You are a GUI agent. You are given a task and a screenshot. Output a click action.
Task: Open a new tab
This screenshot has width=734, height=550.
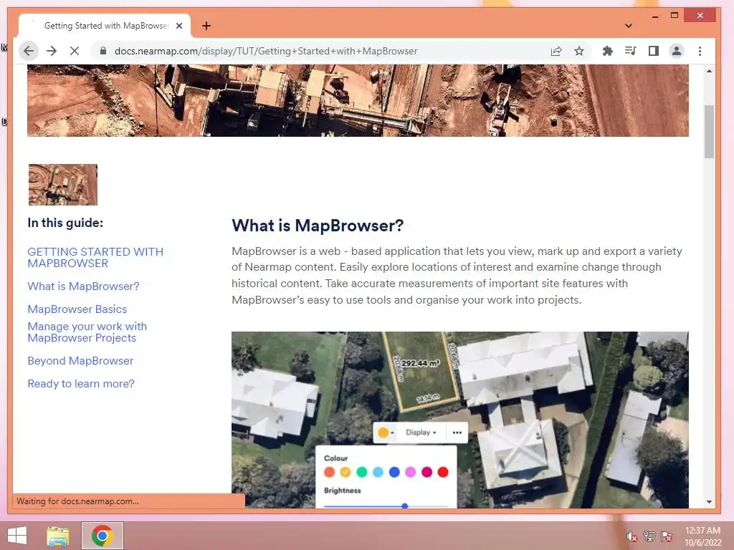pos(206,26)
